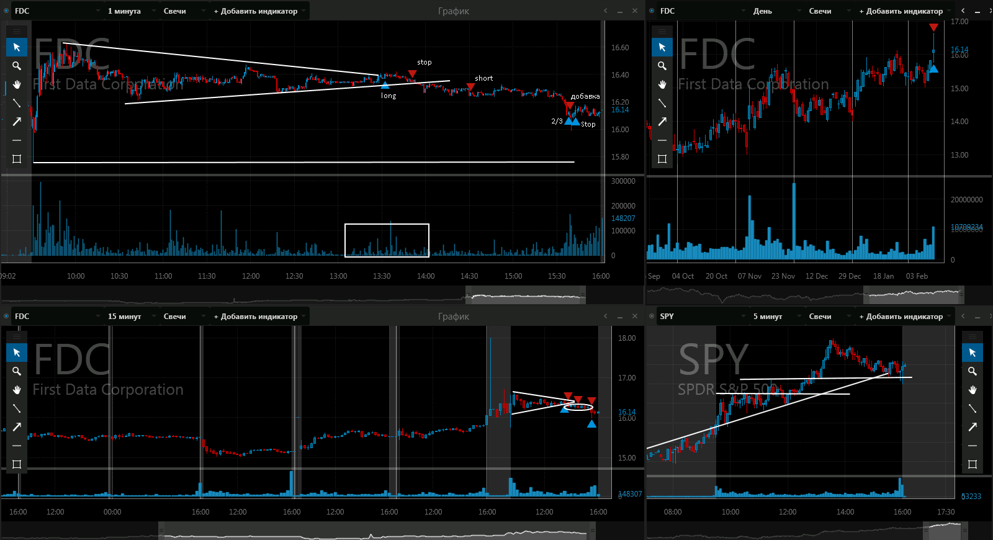
Task: Select horizontal line tool in SPY chart
Action: [x=973, y=446]
